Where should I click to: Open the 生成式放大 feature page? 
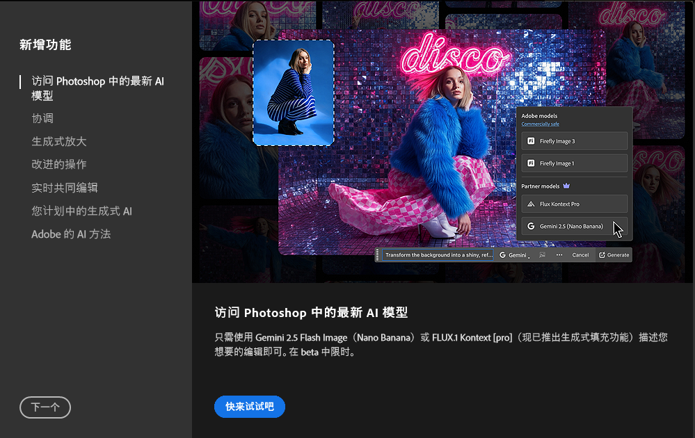[59, 141]
